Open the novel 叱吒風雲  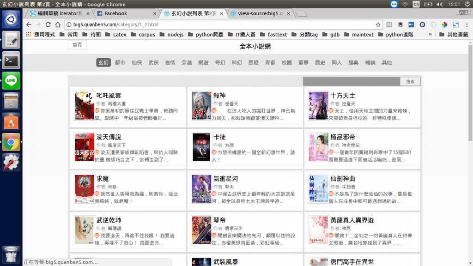point(109,96)
